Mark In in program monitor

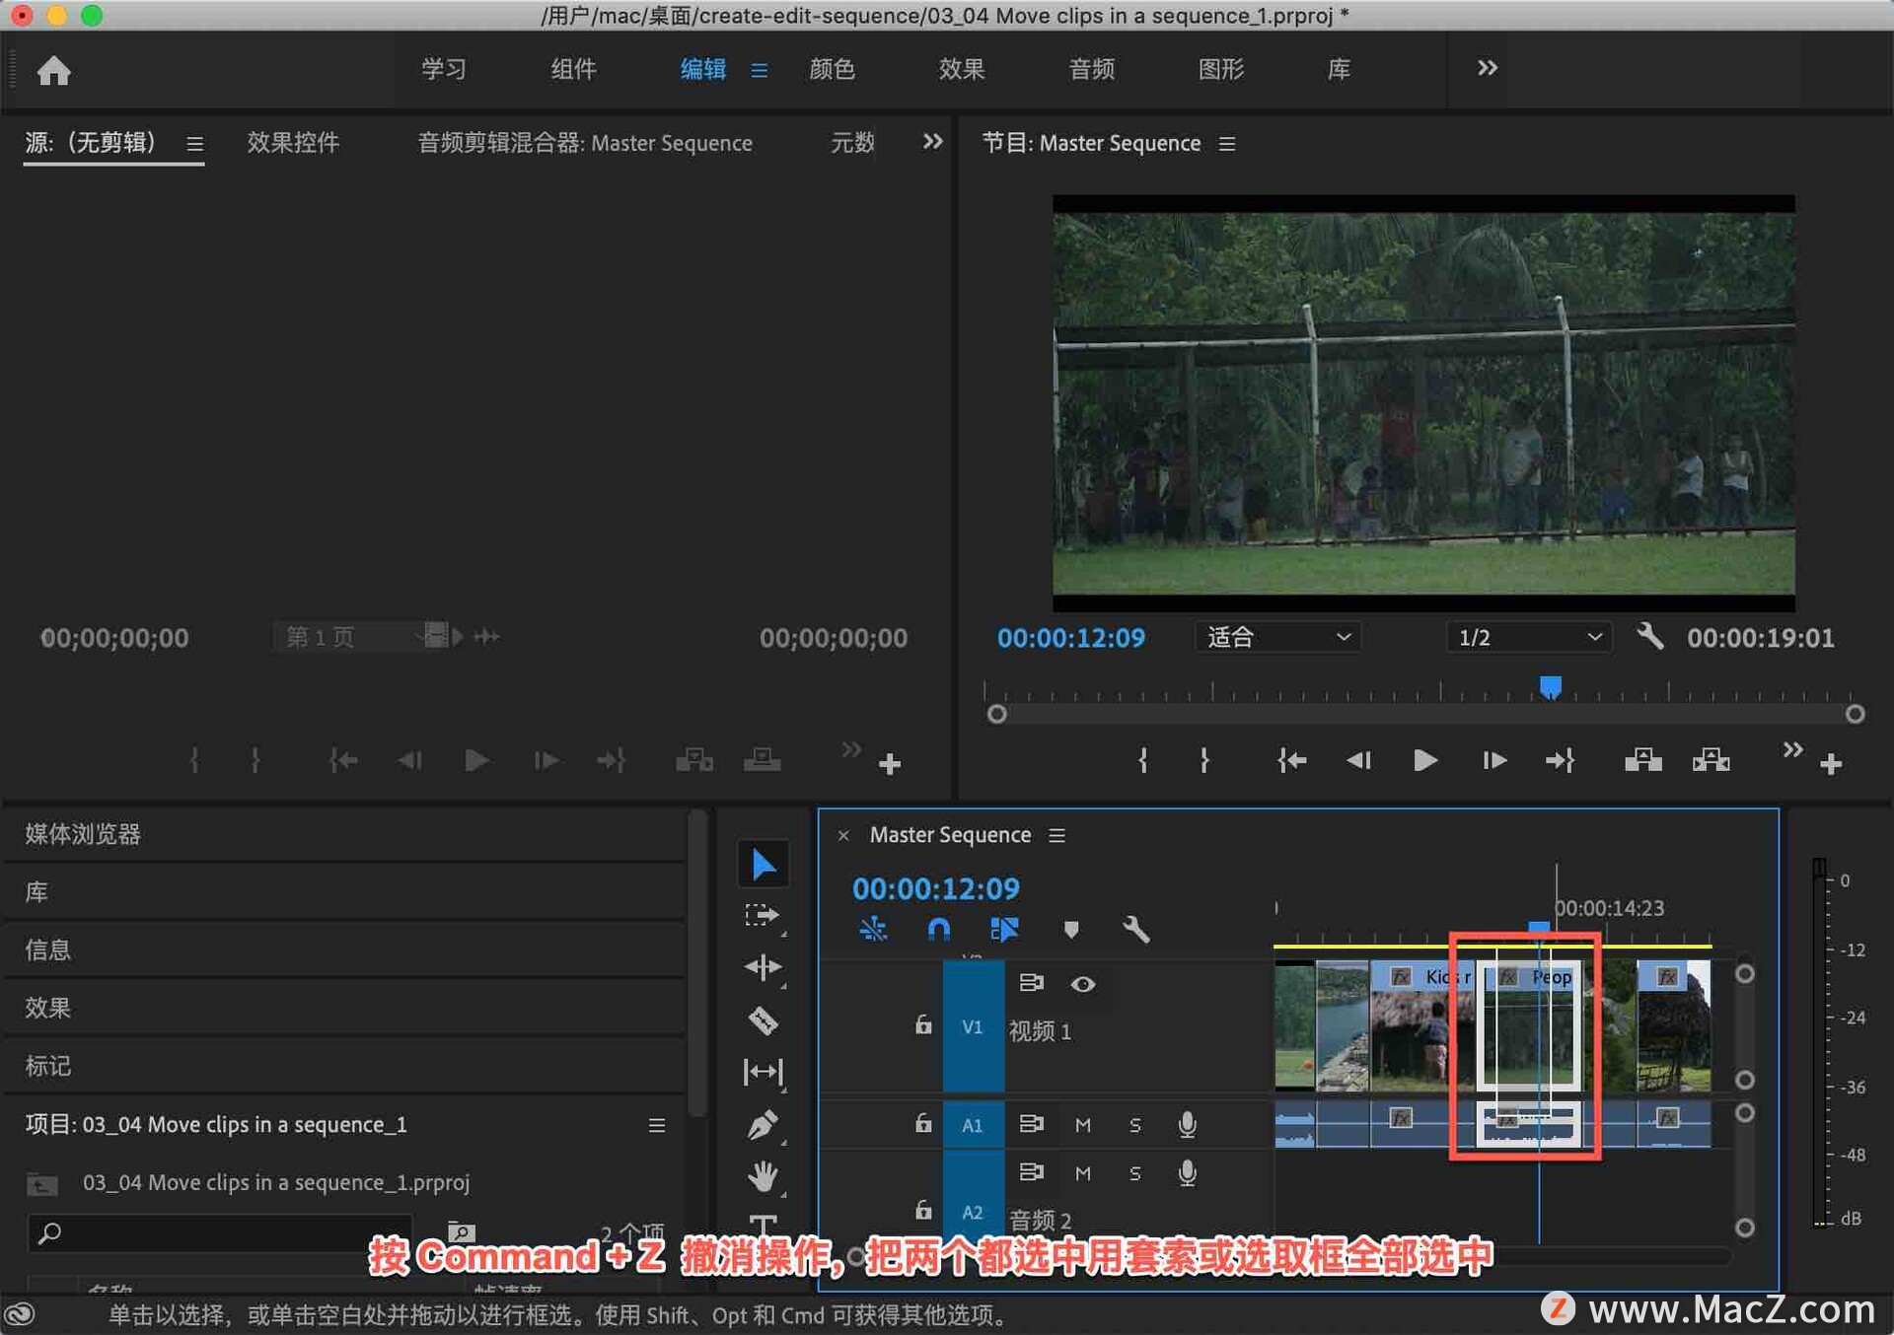point(1142,760)
